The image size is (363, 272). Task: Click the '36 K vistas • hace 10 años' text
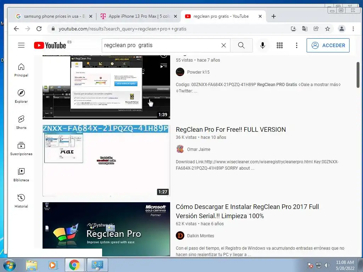click(201, 137)
